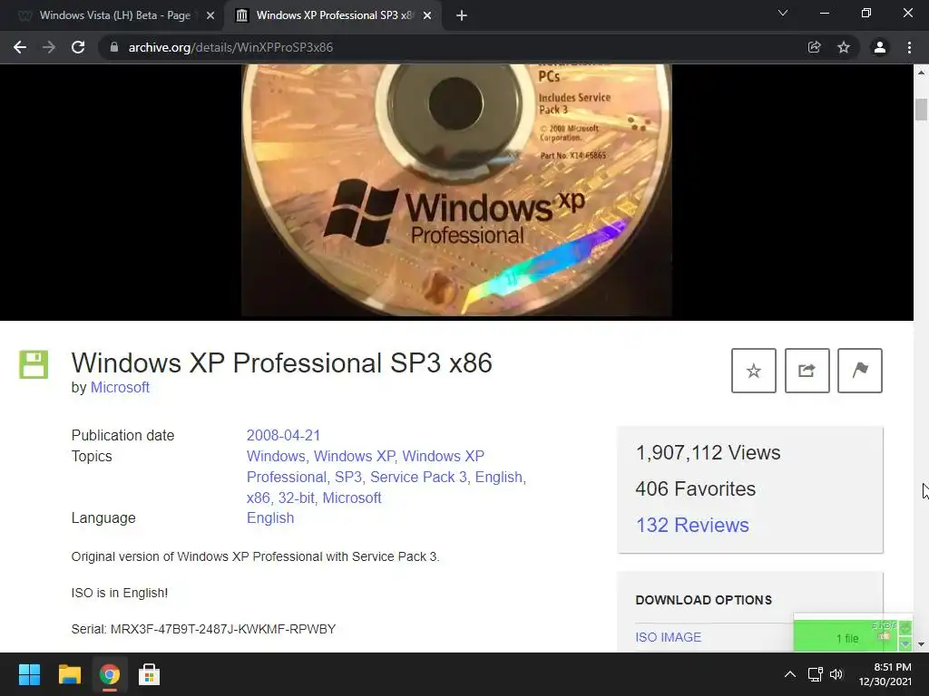Open the Windows Start menu
The height and width of the screenshot is (696, 929).
[x=29, y=674]
